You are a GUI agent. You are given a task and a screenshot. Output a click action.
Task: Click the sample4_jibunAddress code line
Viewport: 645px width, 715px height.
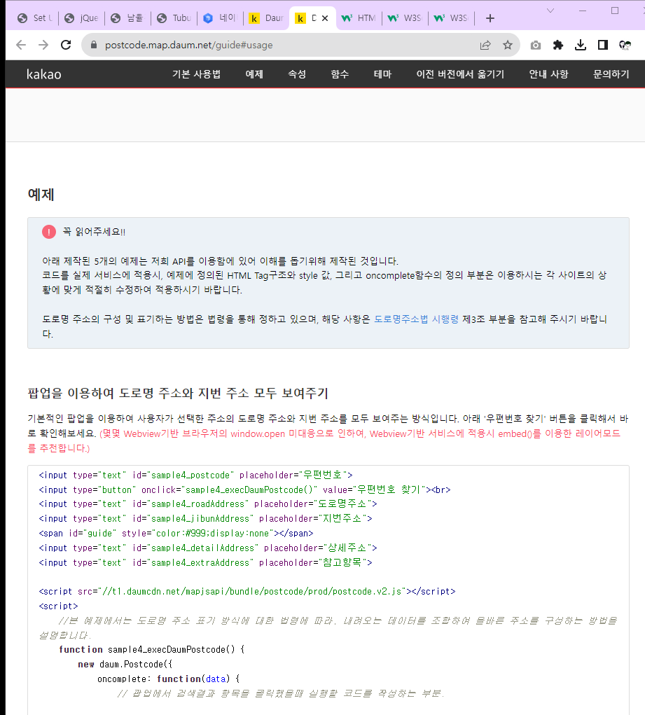tap(205, 518)
